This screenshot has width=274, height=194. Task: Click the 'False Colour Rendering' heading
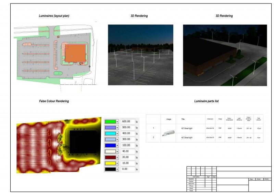pos(54,101)
